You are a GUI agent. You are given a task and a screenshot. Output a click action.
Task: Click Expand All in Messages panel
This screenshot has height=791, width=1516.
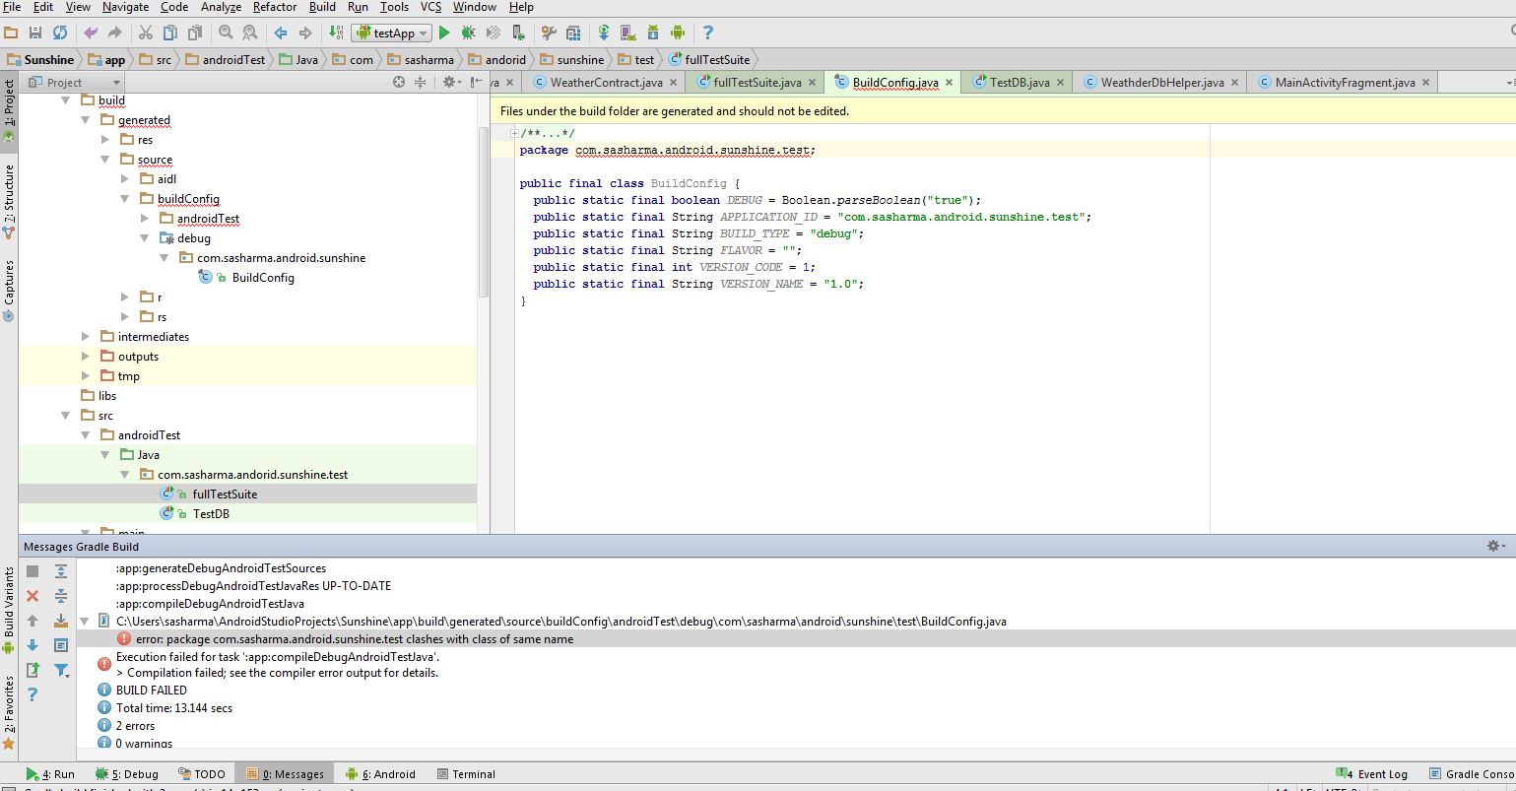(x=61, y=571)
